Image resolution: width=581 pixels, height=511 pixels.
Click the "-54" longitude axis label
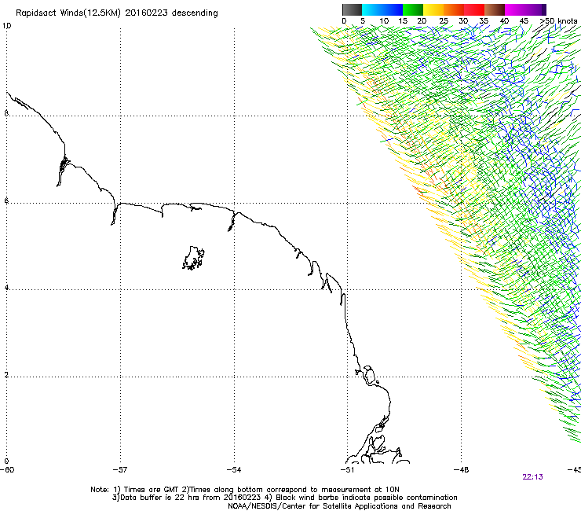click(x=234, y=470)
